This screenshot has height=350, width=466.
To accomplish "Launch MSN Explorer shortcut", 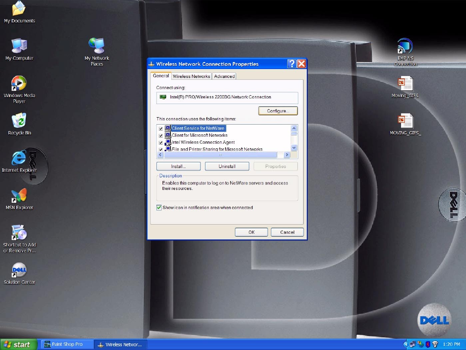I will coord(19,199).
